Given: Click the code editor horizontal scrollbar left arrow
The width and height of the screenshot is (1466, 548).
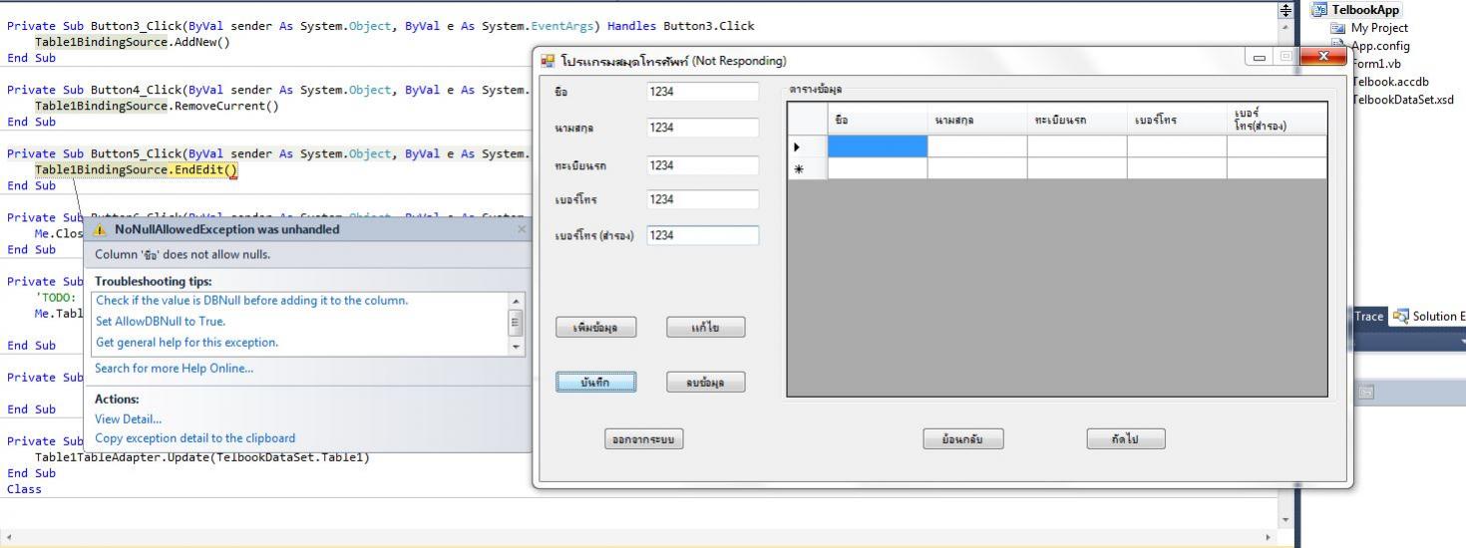Looking at the screenshot, I should click(8, 537).
